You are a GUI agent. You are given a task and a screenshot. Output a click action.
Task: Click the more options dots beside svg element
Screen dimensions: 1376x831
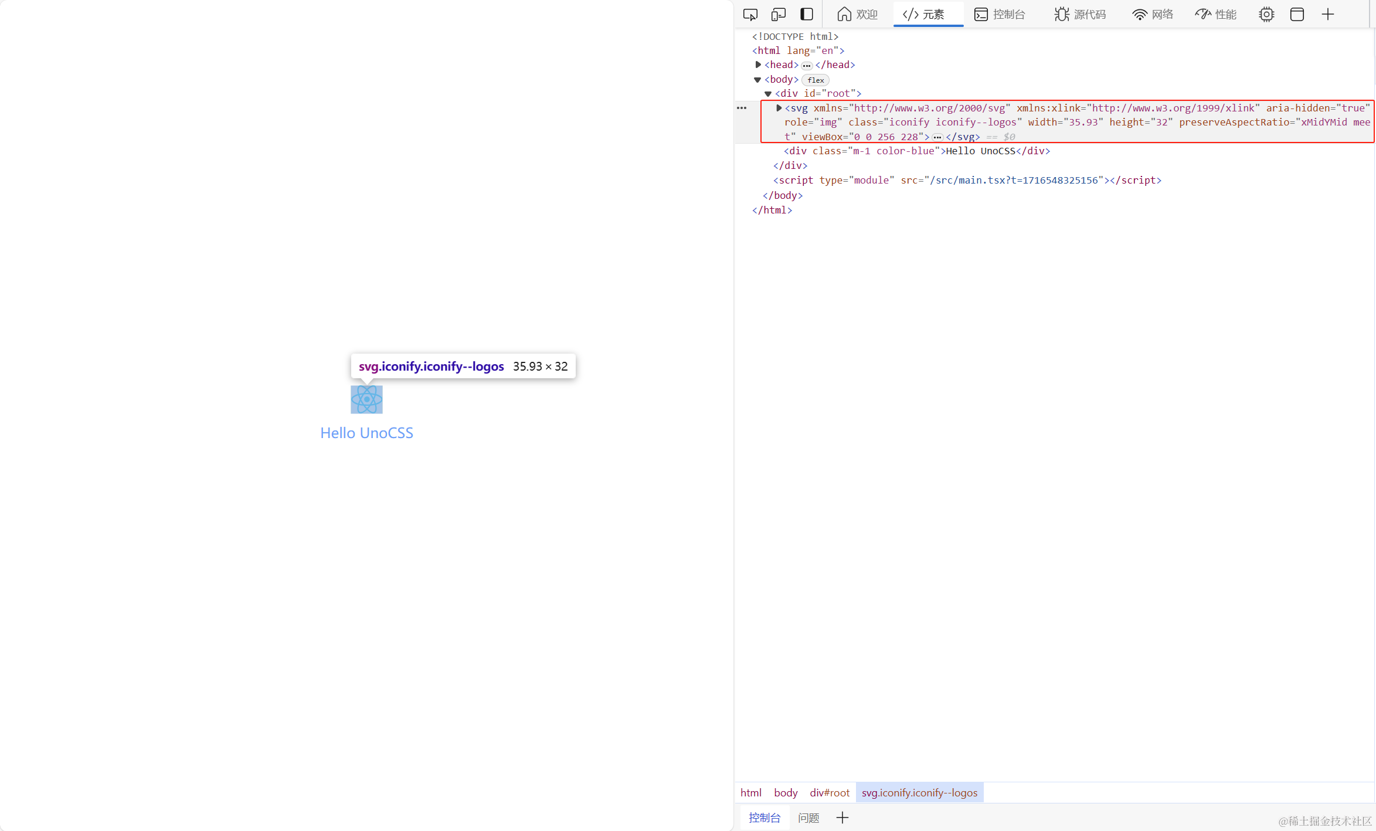[x=741, y=108]
